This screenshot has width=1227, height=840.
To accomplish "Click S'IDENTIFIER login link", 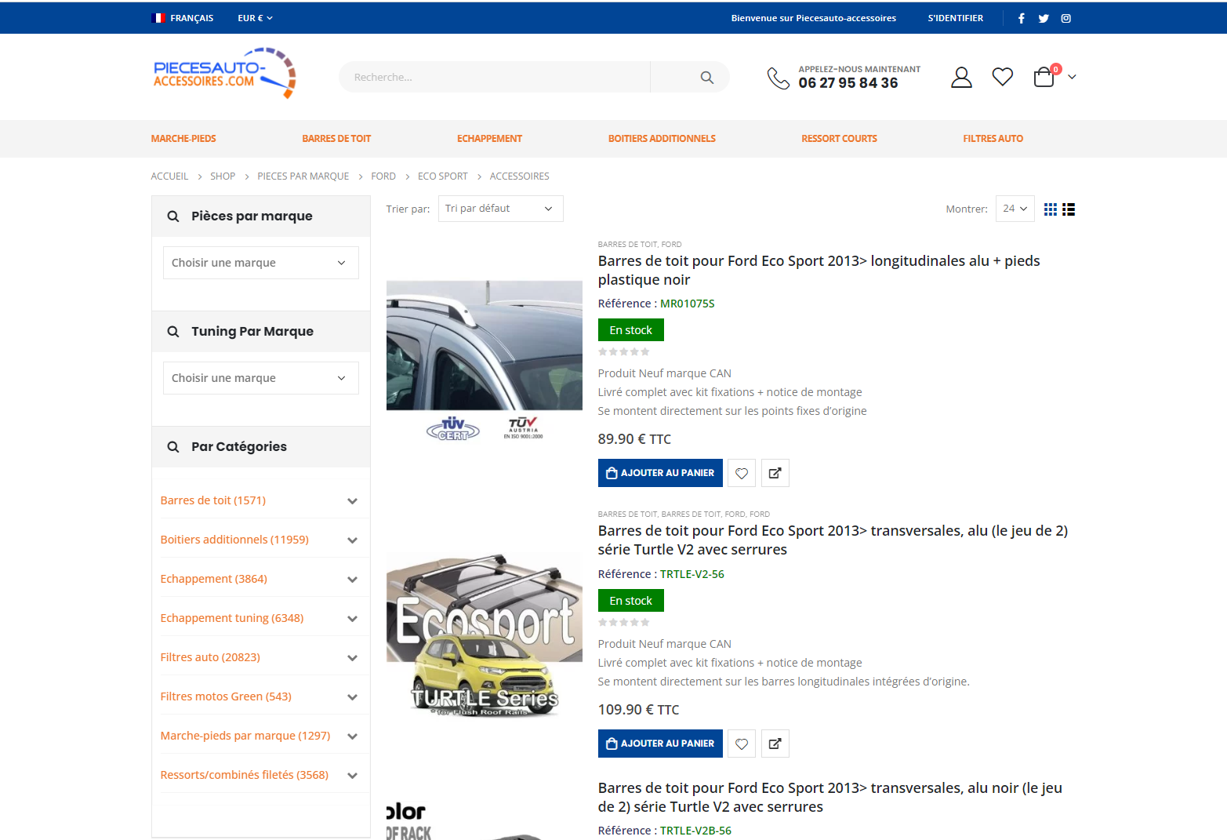I will [x=955, y=18].
